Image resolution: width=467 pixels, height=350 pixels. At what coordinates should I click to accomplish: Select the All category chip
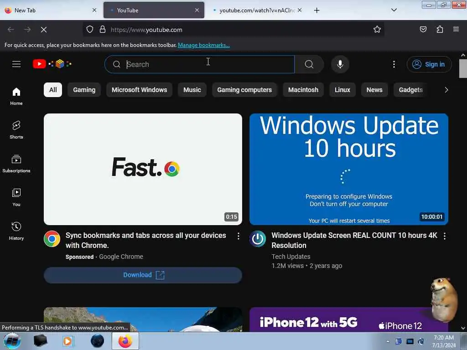(x=53, y=90)
